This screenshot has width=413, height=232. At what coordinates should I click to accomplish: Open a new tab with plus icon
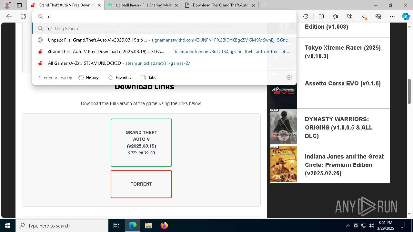pos(264,5)
